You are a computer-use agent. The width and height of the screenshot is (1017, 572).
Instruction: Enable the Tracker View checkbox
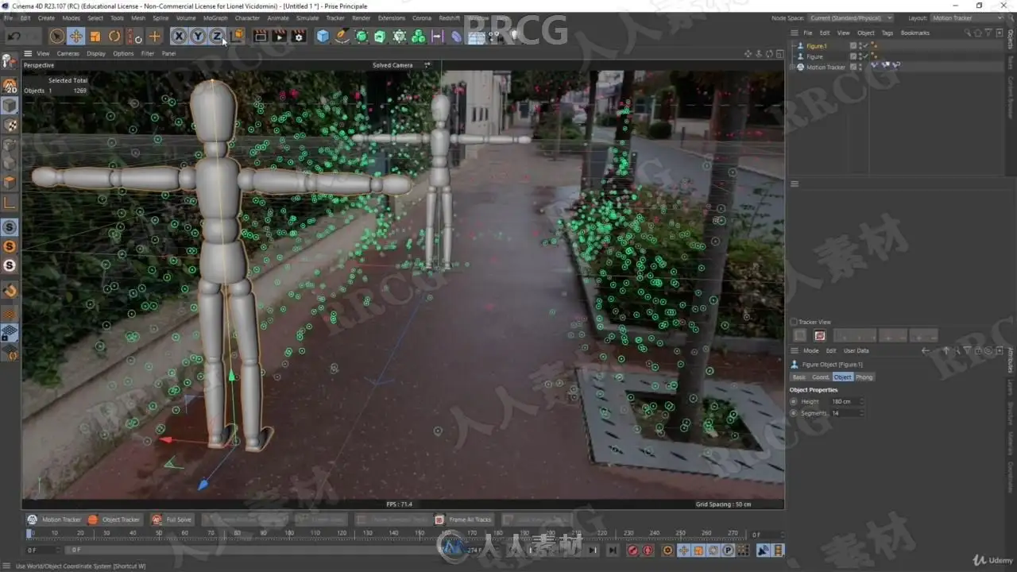(794, 322)
